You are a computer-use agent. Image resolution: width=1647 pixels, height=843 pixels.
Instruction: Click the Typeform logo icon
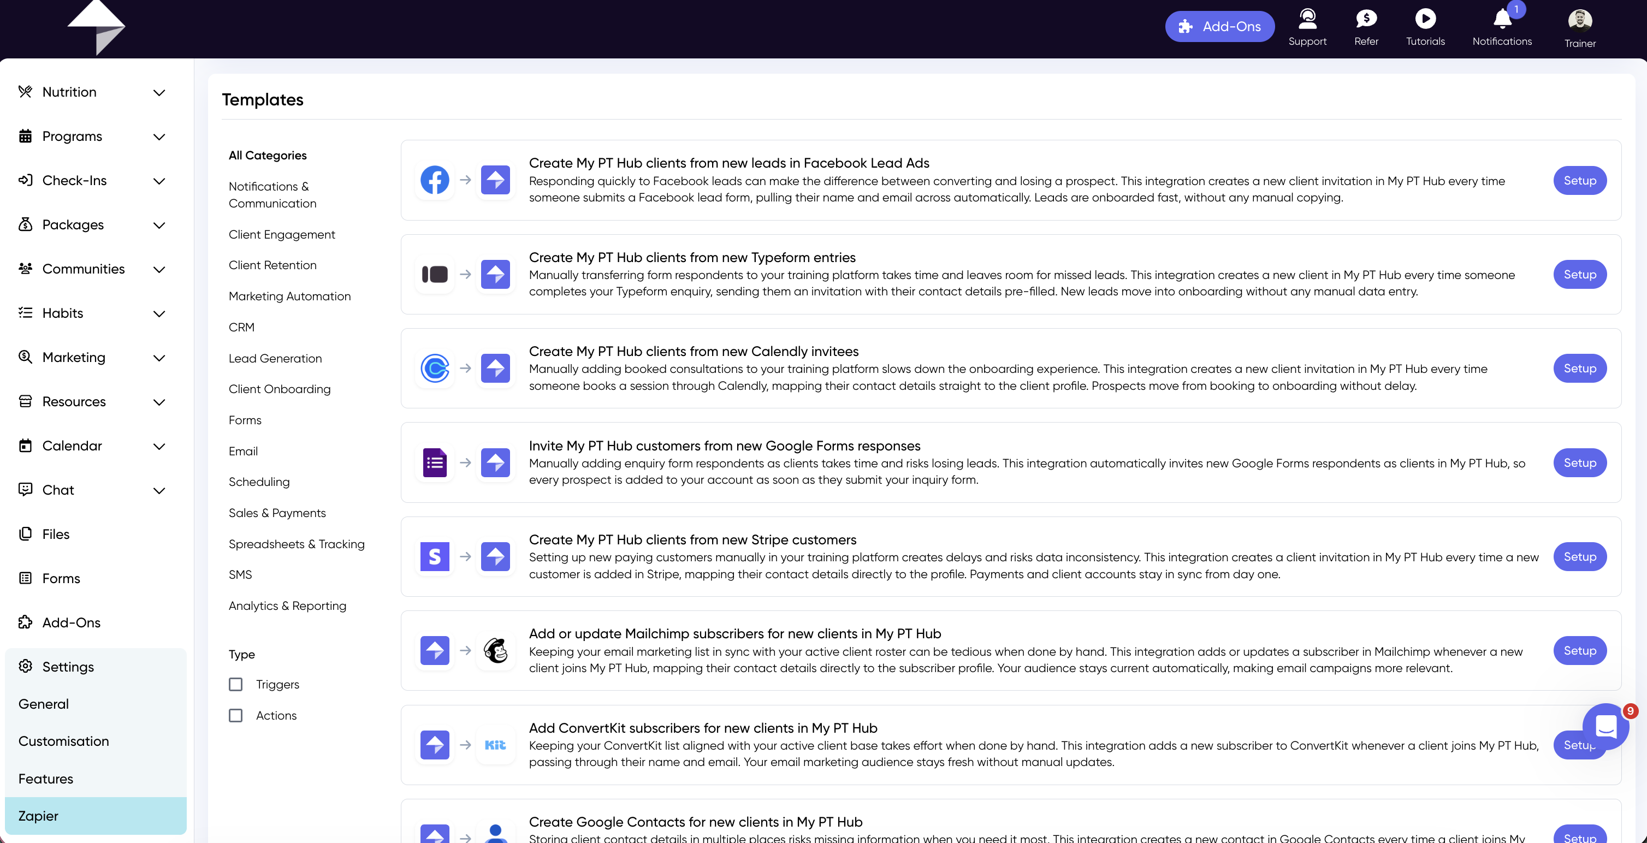[435, 274]
